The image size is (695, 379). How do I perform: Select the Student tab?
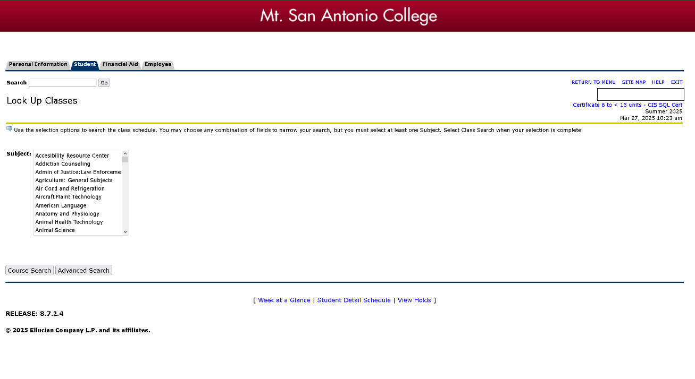point(85,65)
